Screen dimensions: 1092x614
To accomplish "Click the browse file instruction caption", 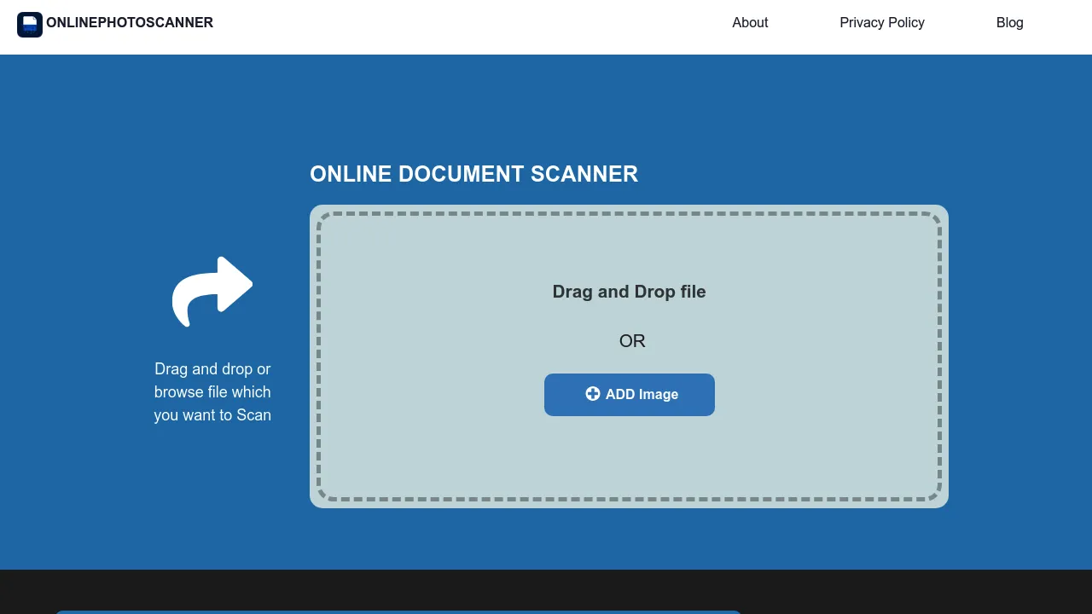I will tap(212, 391).
